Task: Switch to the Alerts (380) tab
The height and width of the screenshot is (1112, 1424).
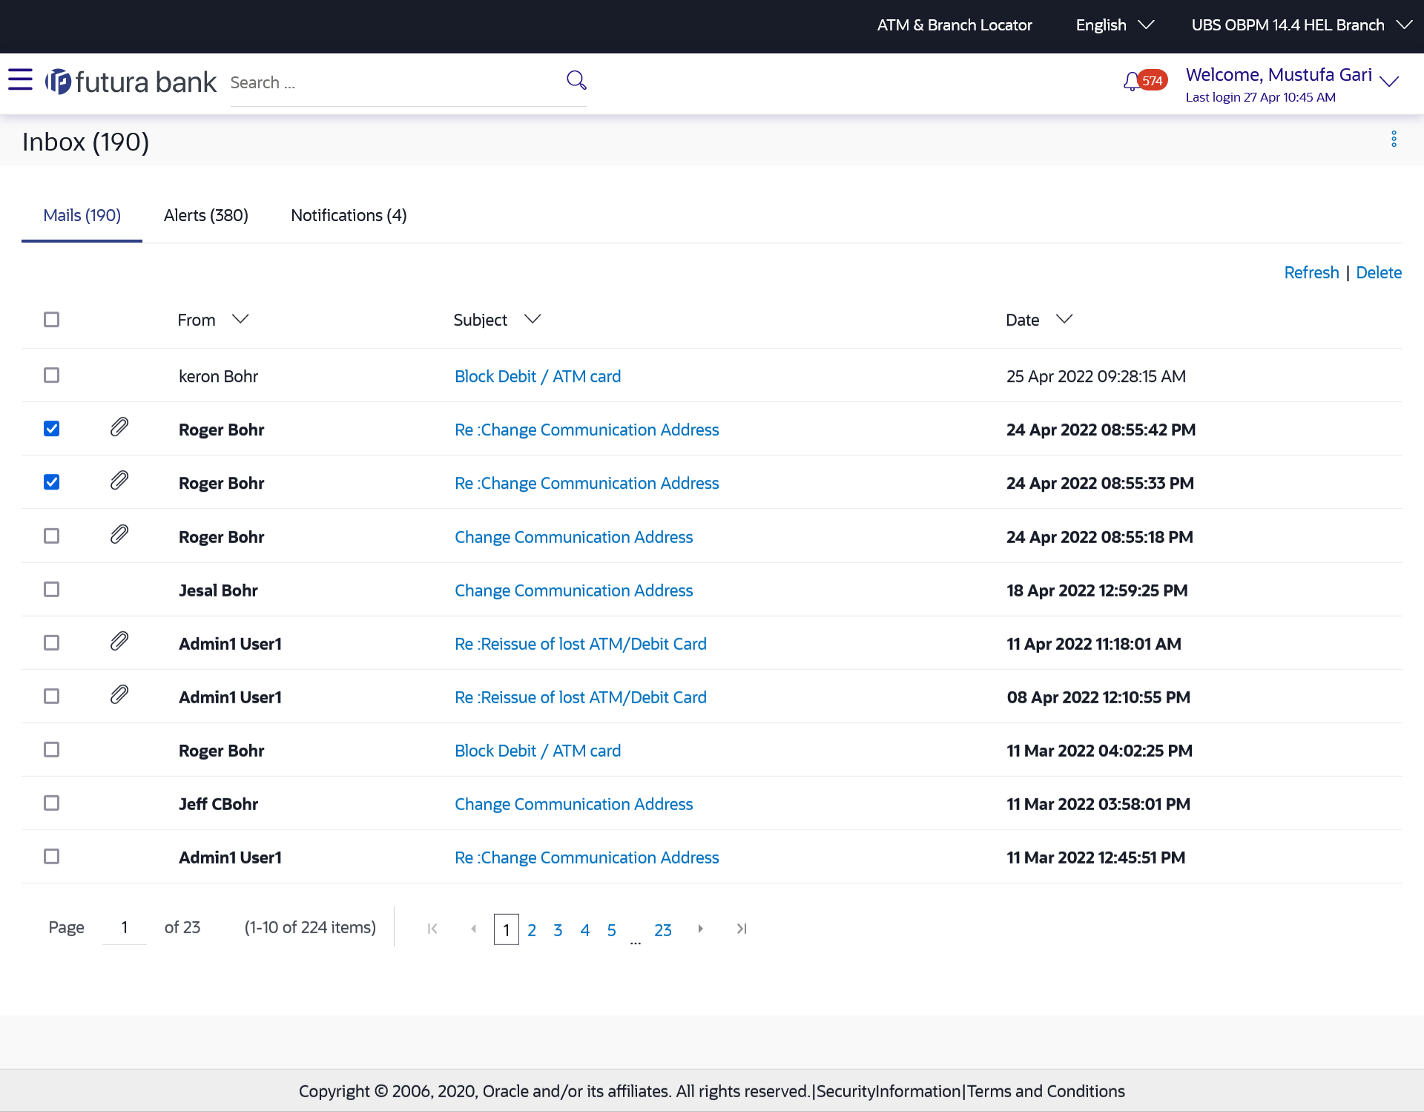Action: click(x=205, y=215)
